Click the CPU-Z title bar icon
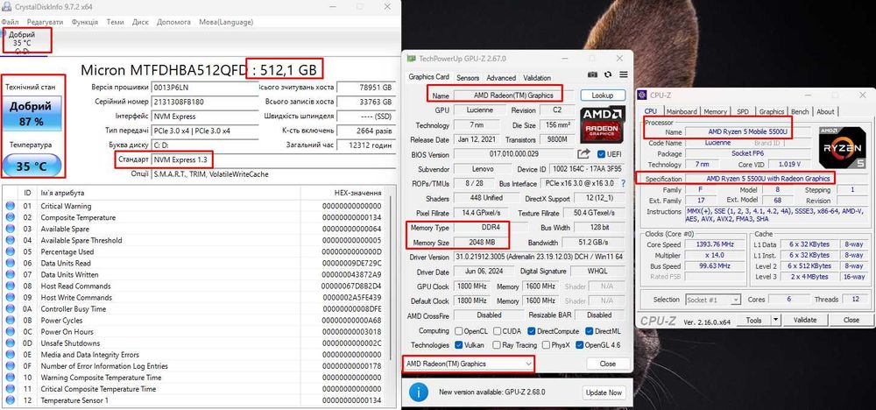The height and width of the screenshot is (410, 876). pyautogui.click(x=642, y=95)
